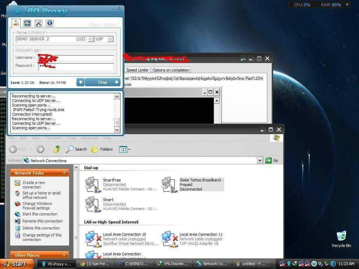359x269 pixels.
Task: Click Change settings of this connection link
Action: click(x=42, y=237)
